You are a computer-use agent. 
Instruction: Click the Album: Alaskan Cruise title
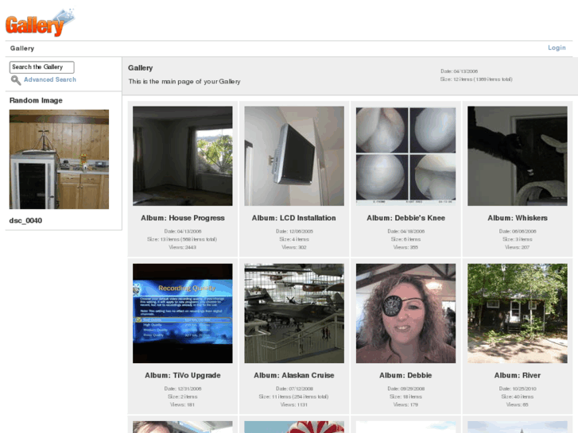294,375
